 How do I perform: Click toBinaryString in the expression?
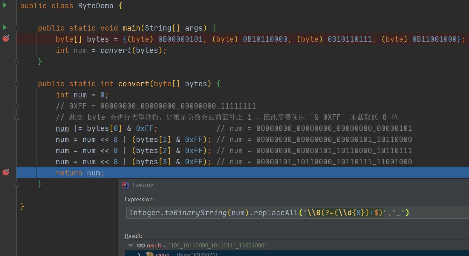196,213
